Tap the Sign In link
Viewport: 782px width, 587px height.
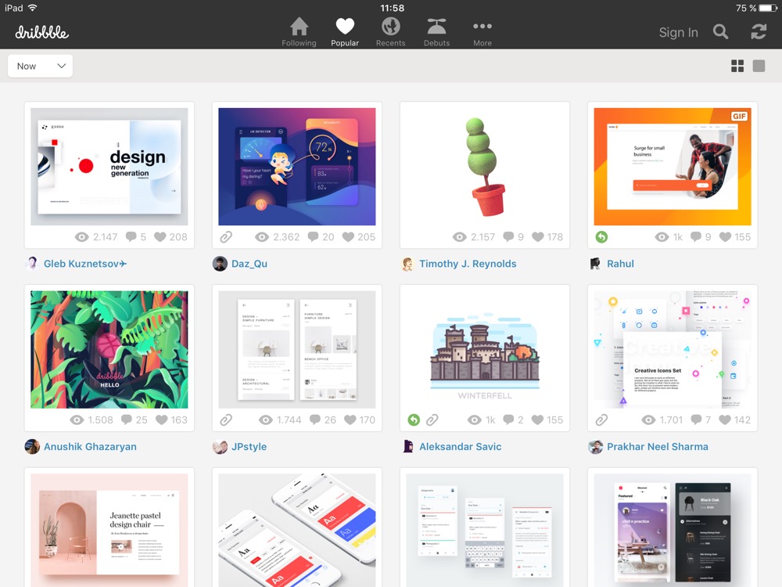tap(678, 32)
